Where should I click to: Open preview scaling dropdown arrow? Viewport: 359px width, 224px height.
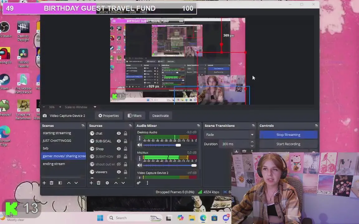(x=95, y=107)
